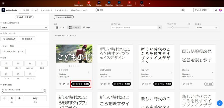The height and width of the screenshot is (108, 224).
Task: Add the こどものじ family
Action: pos(81,84)
